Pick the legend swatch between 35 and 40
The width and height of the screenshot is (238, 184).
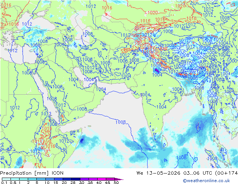pyautogui.click(x=93, y=179)
